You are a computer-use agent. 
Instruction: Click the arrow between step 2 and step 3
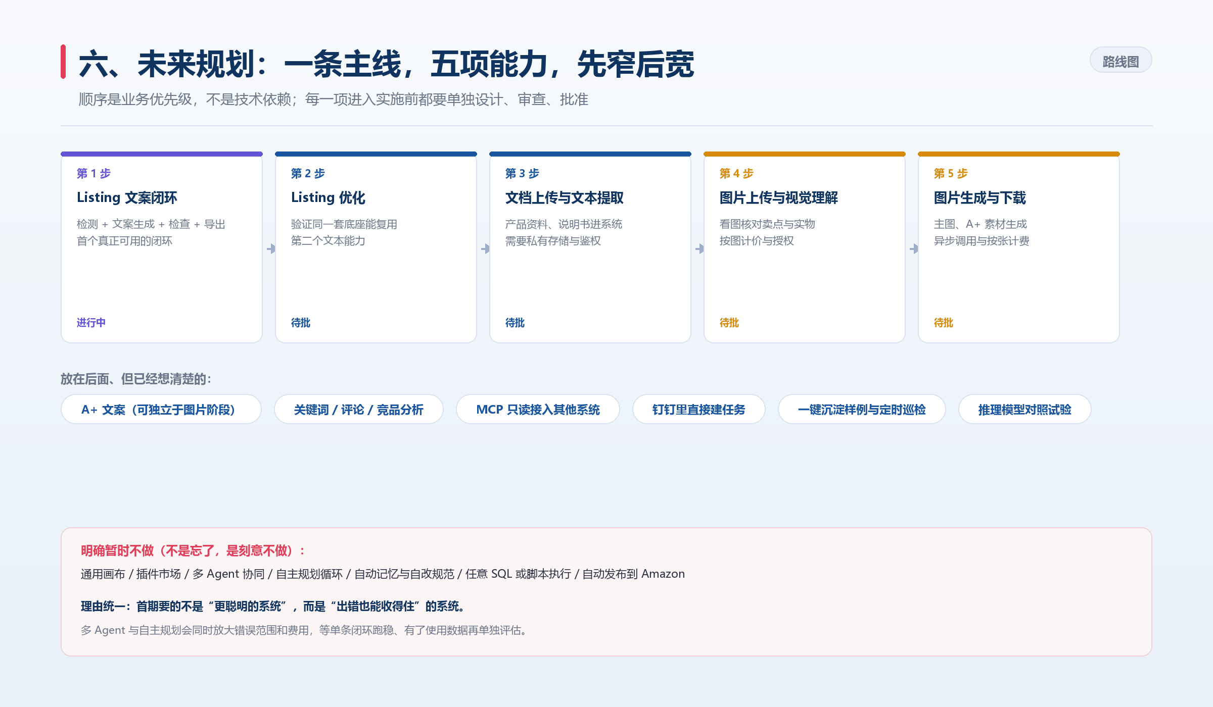click(x=485, y=248)
